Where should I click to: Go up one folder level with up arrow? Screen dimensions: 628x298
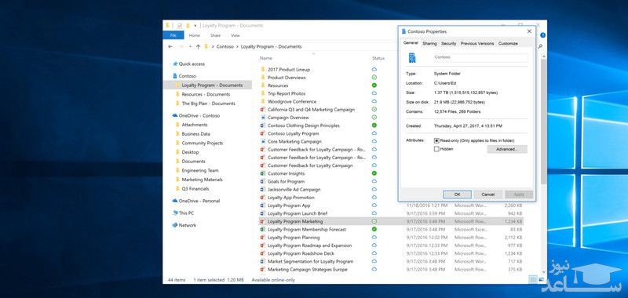tap(199, 47)
